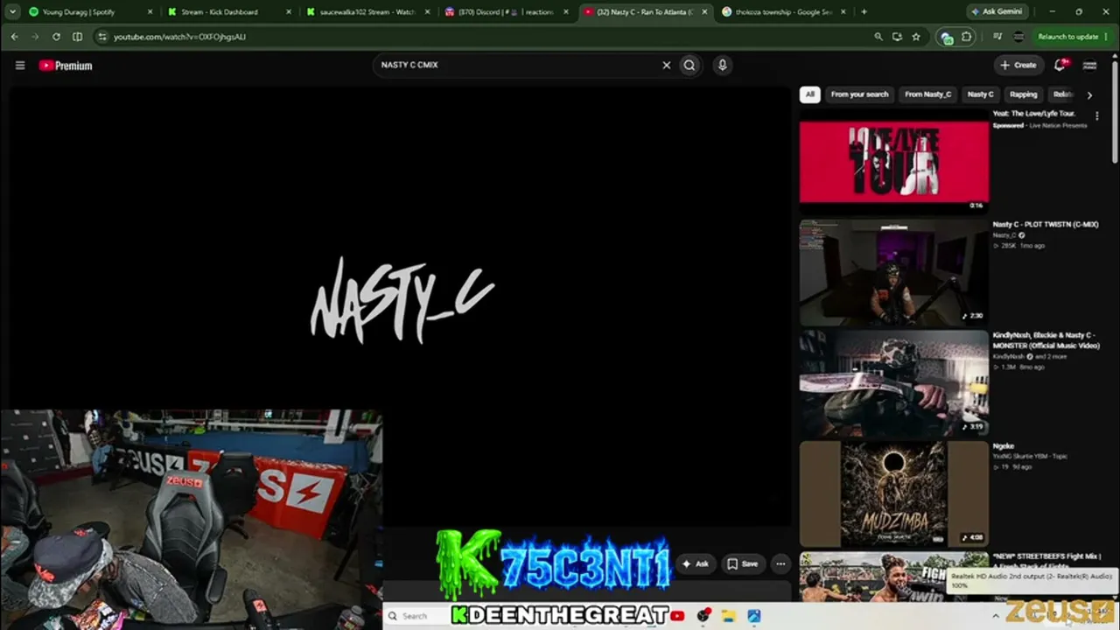Close the Google Search tab
1120x630 pixels.
844,12
